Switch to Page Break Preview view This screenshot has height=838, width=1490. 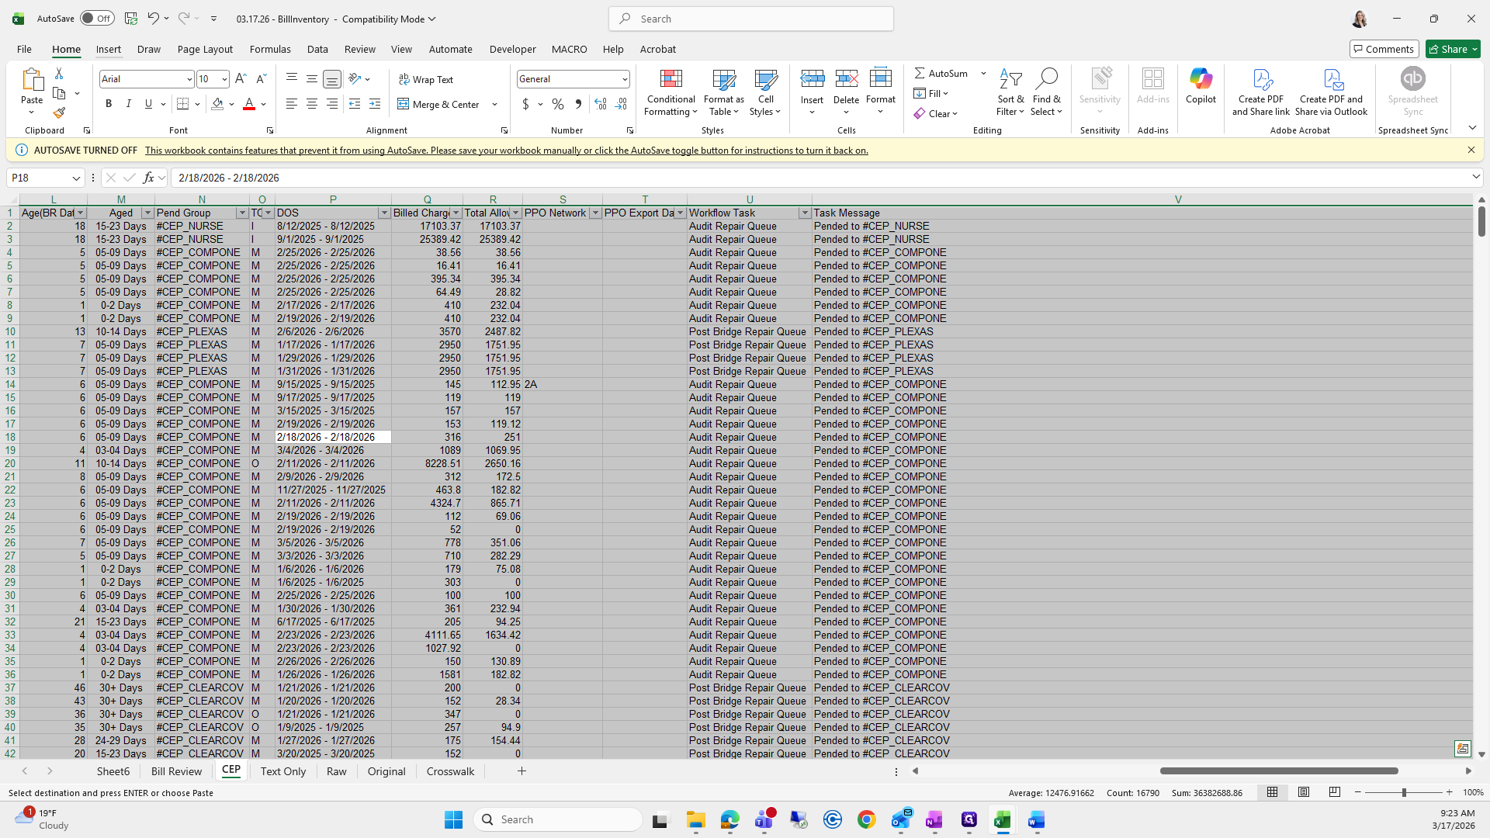(x=1334, y=792)
